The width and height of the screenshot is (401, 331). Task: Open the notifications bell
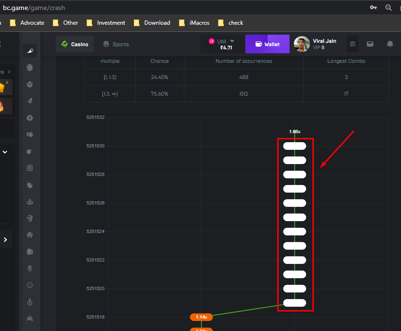(x=390, y=44)
